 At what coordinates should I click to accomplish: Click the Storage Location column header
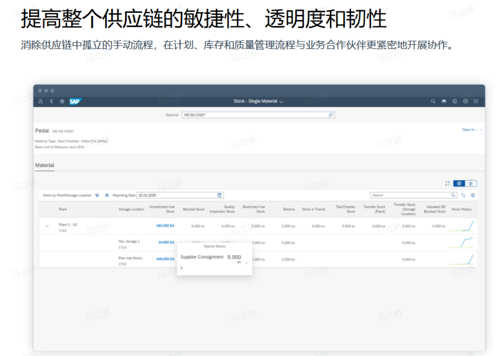pyautogui.click(x=131, y=209)
